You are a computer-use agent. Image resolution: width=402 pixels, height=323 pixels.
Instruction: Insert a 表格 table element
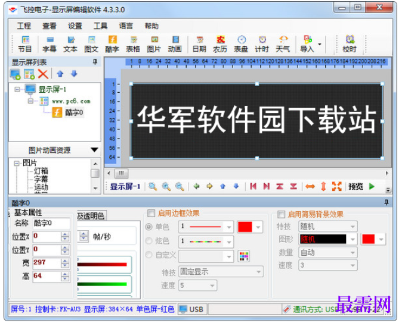coord(133,44)
